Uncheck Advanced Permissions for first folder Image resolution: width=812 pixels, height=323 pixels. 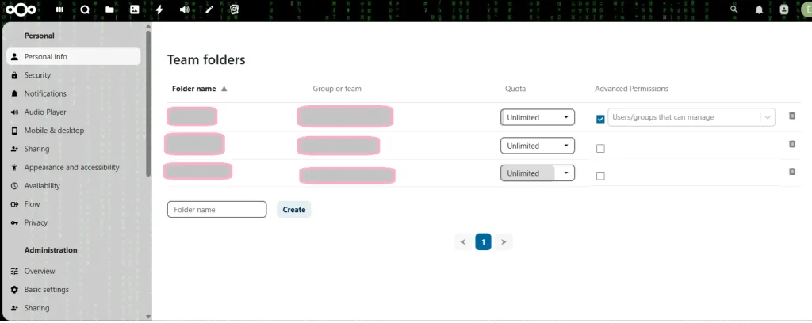(600, 119)
